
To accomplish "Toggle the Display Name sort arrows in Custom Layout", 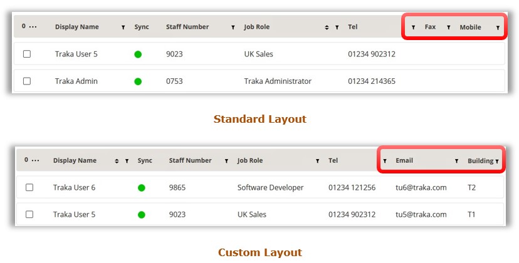I will point(117,161).
